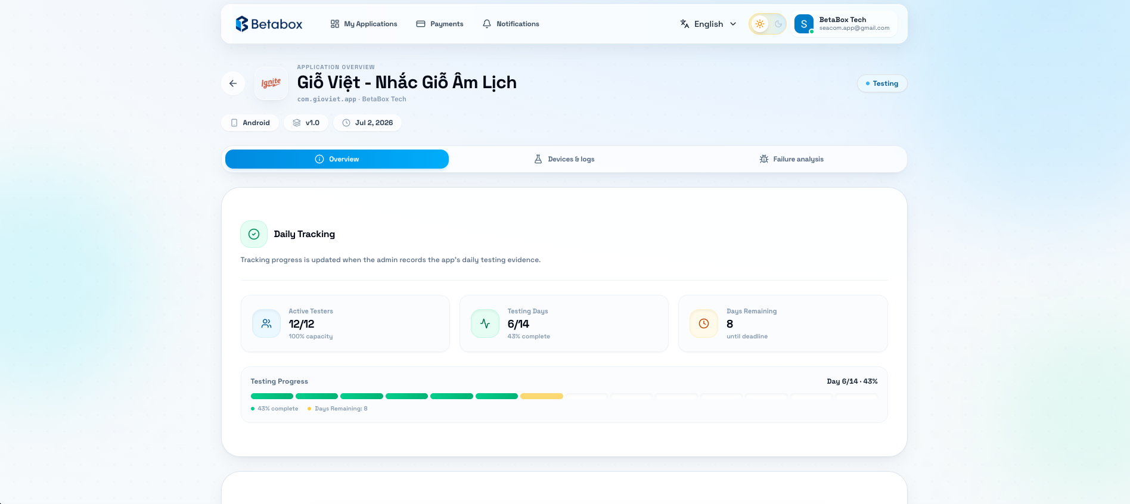Click the Payments card icon
The width and height of the screenshot is (1130, 504).
point(421,24)
